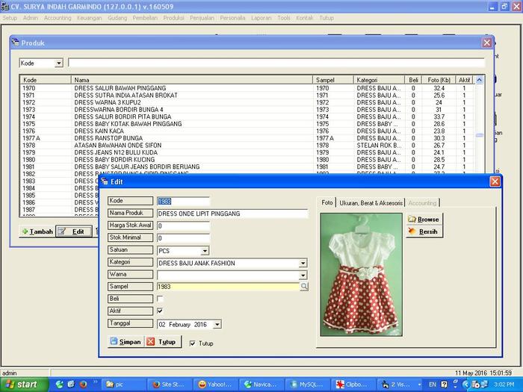Open the Kategori dropdown list

click(303, 264)
